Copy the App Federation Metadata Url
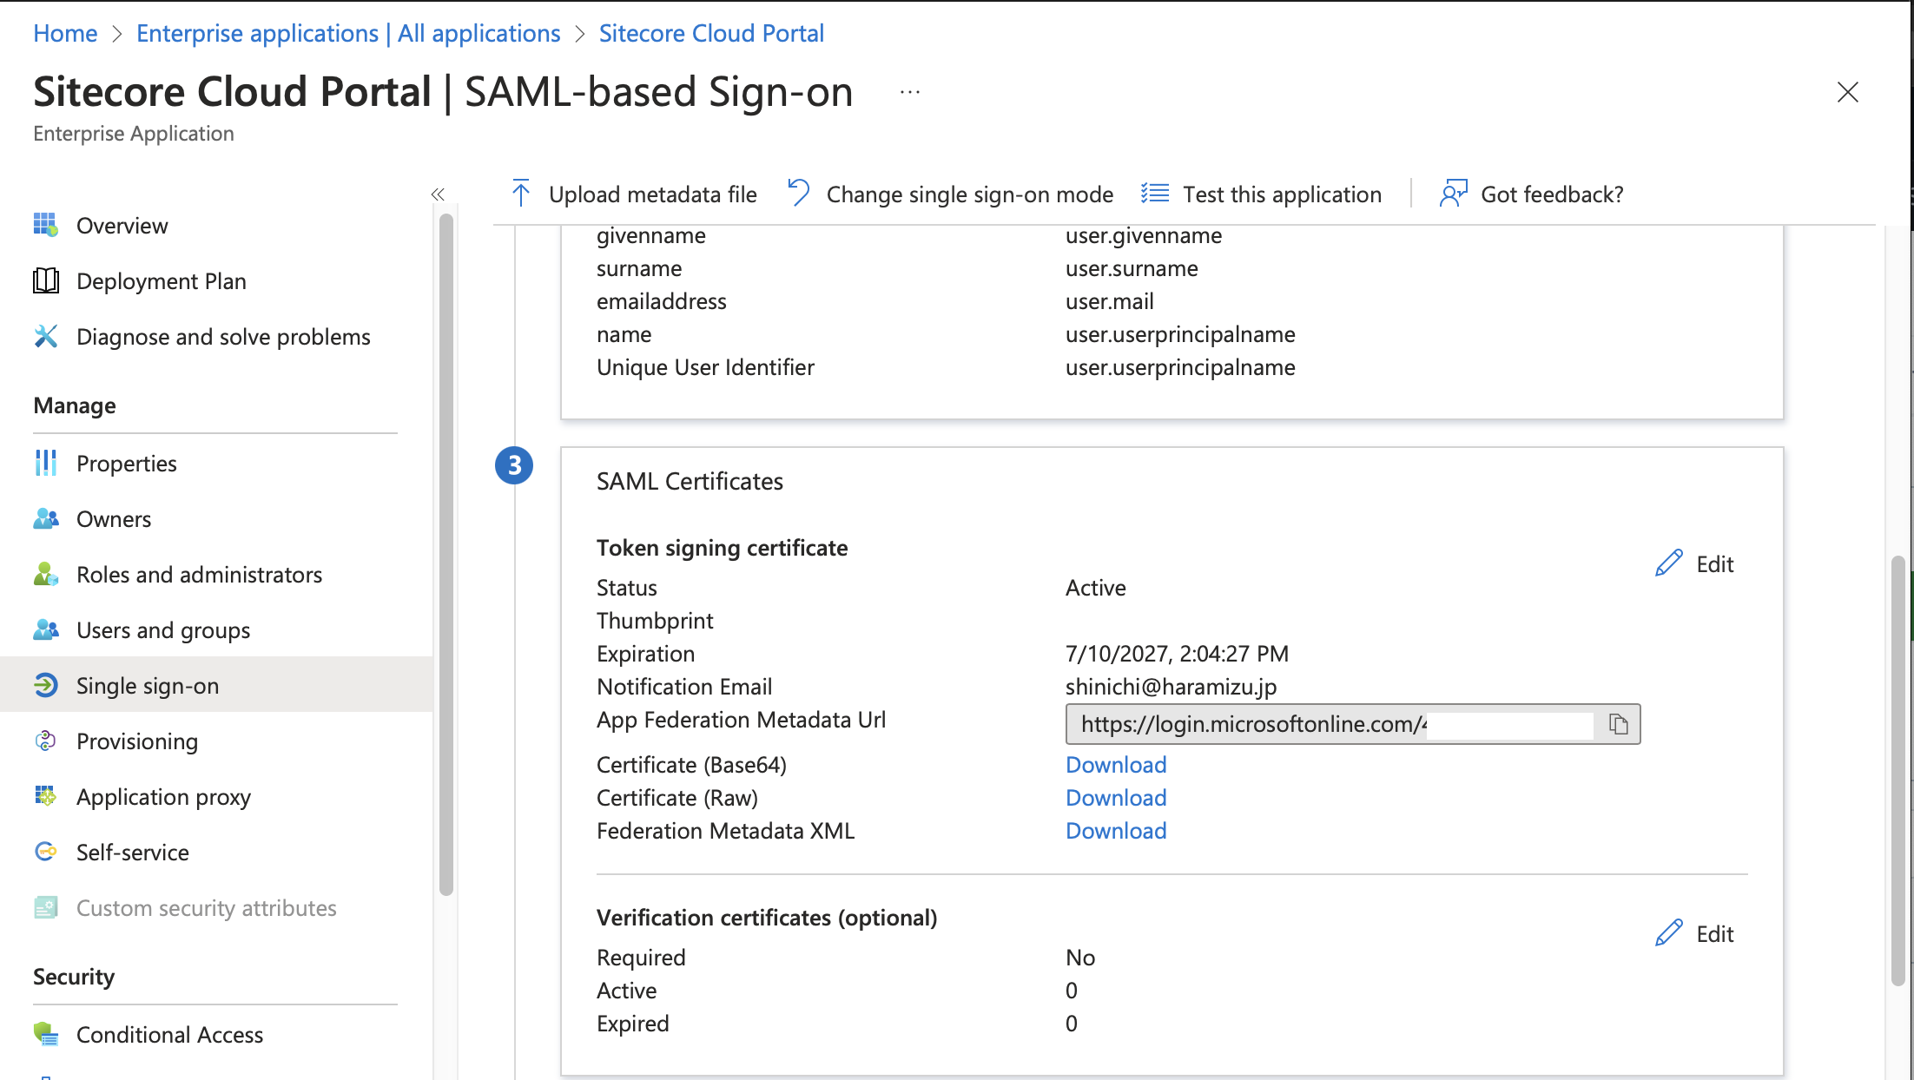 coord(1618,724)
